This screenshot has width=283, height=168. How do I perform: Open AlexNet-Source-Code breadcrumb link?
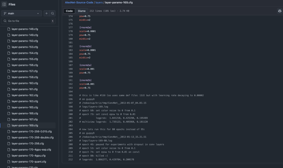tap(79, 3)
